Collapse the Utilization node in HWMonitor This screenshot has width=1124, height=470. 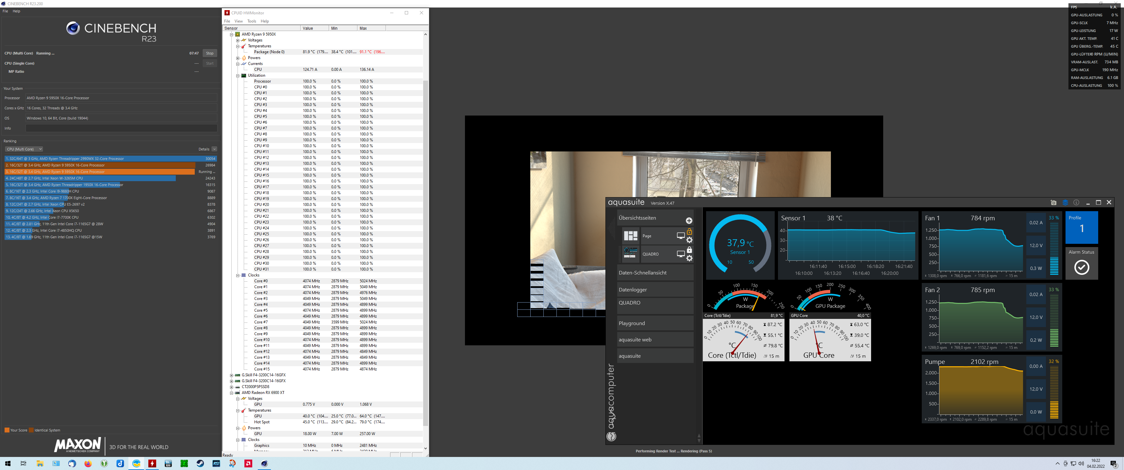238,75
